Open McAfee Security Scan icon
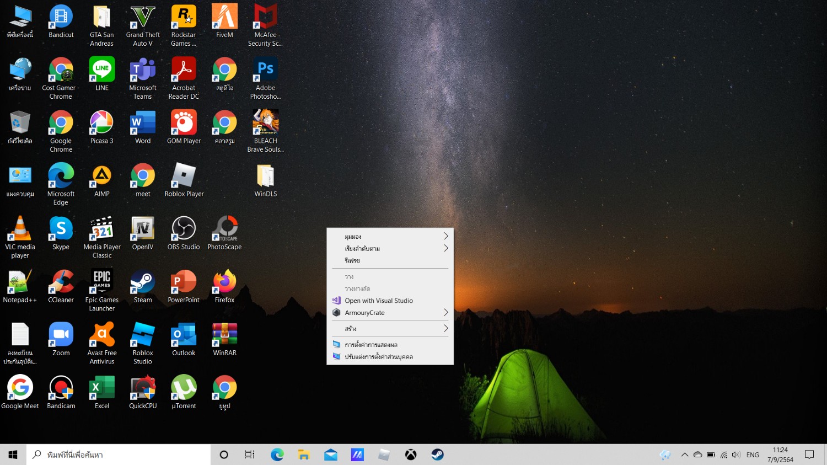This screenshot has height=465, width=827. [265, 26]
